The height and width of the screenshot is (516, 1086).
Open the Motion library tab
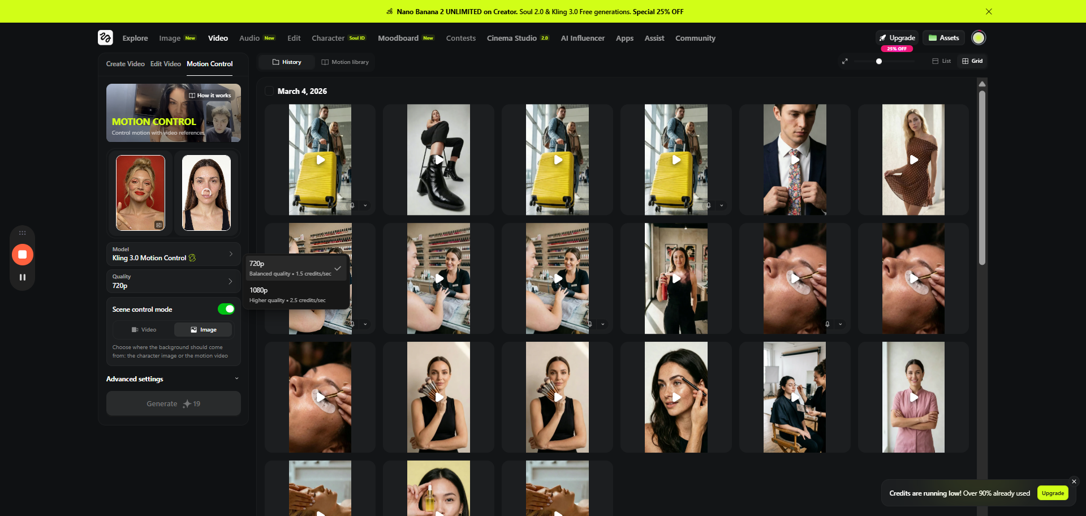[x=345, y=62]
